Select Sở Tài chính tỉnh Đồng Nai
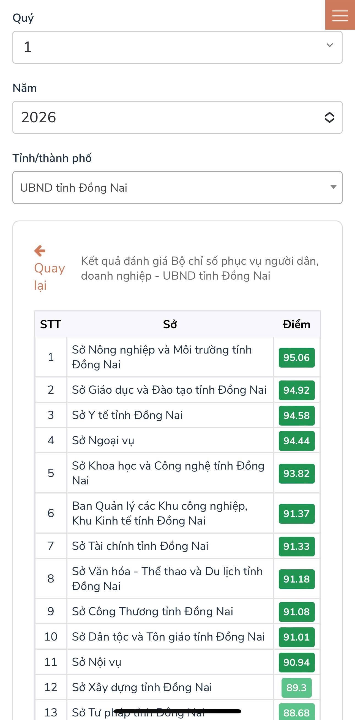355x720 pixels. [140, 546]
